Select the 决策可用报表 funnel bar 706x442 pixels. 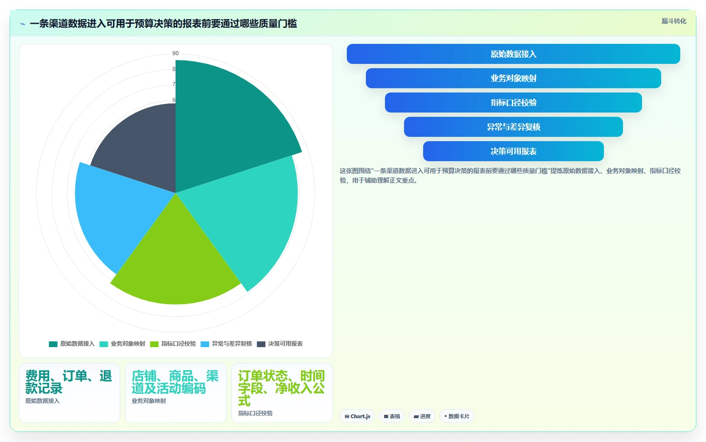513,151
